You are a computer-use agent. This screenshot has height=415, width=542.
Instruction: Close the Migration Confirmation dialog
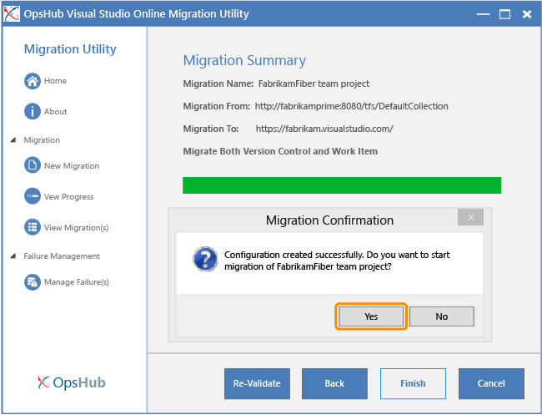click(x=470, y=217)
